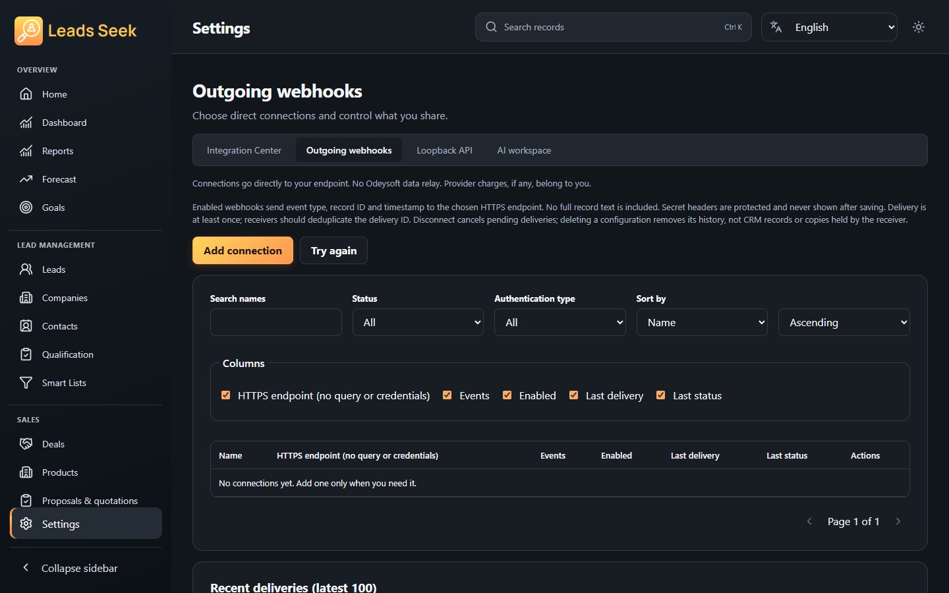Open the Authentication type dropdown
Screen dimensions: 949x593
pyautogui.click(x=560, y=322)
